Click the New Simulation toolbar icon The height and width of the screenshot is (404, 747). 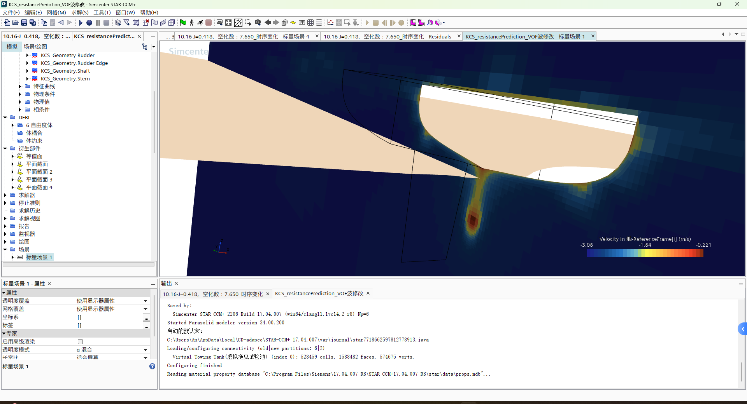(x=7, y=23)
